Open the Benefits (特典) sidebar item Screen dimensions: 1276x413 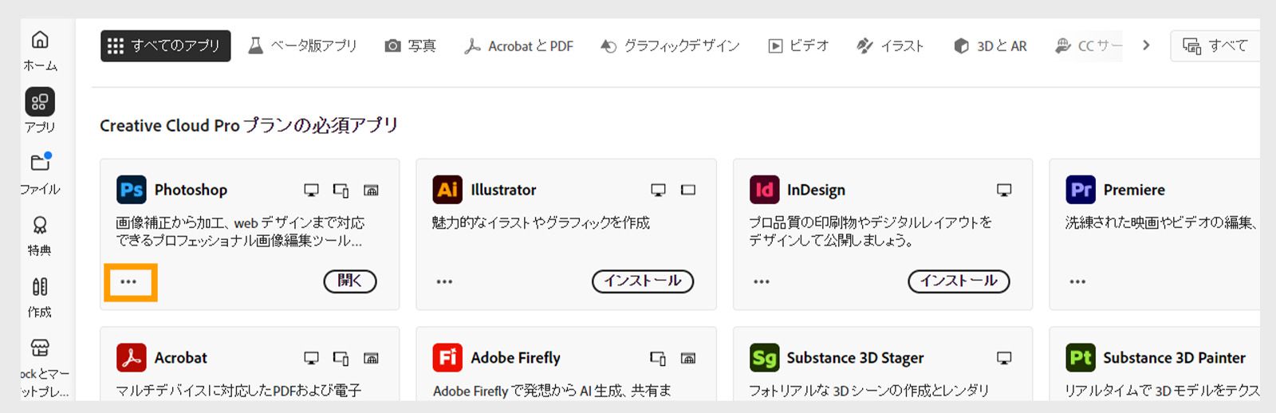(x=40, y=236)
